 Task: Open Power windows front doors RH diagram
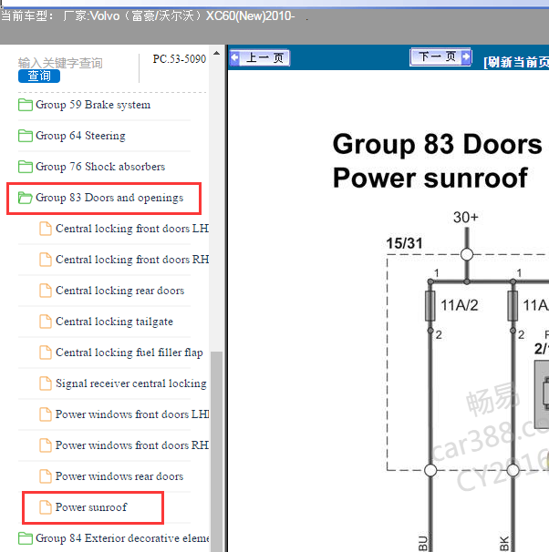[132, 445]
